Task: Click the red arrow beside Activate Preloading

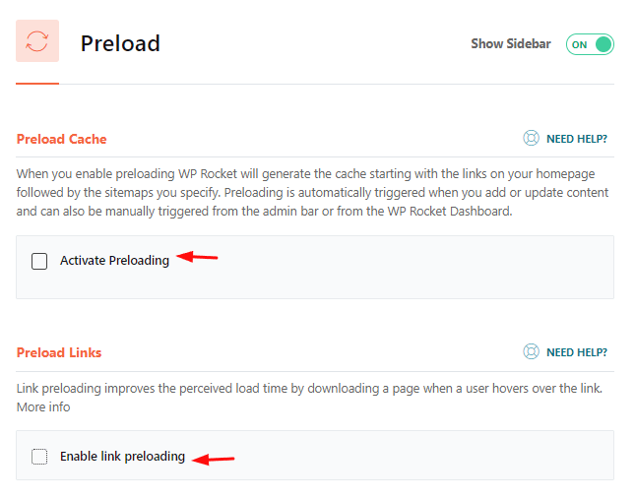Action: (x=197, y=257)
